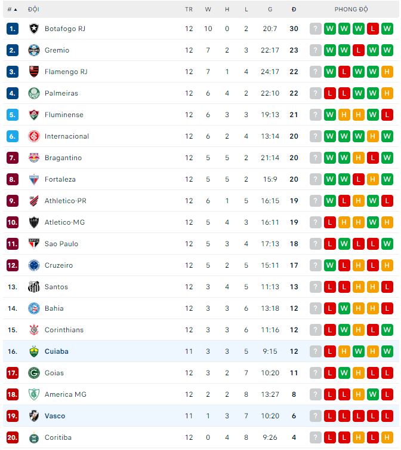The image size is (401, 450).
Task: Sort standings by ĐỘI column header
Action: [33, 10]
